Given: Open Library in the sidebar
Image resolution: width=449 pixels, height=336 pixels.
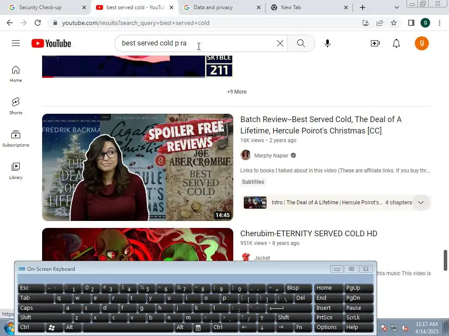Looking at the screenshot, I should pyautogui.click(x=16, y=171).
